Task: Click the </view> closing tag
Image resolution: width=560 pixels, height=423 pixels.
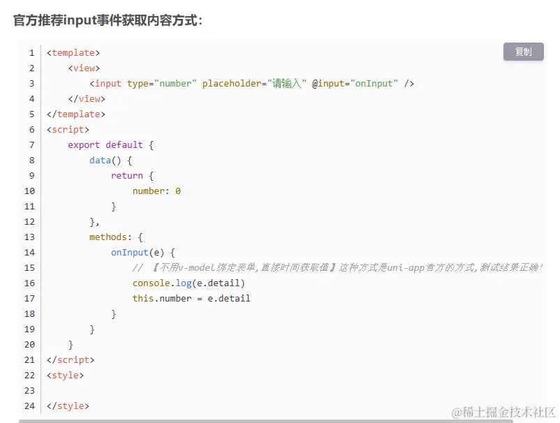Action: [87, 99]
